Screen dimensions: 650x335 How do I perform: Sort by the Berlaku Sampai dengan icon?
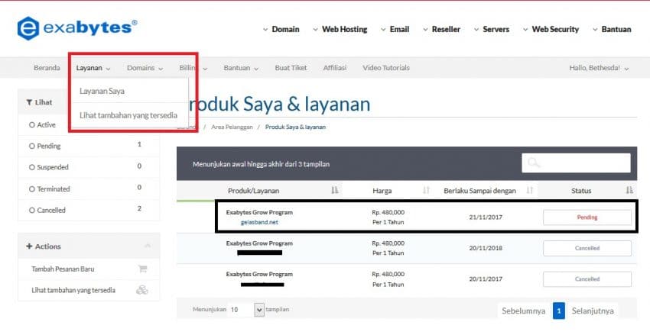[529, 190]
